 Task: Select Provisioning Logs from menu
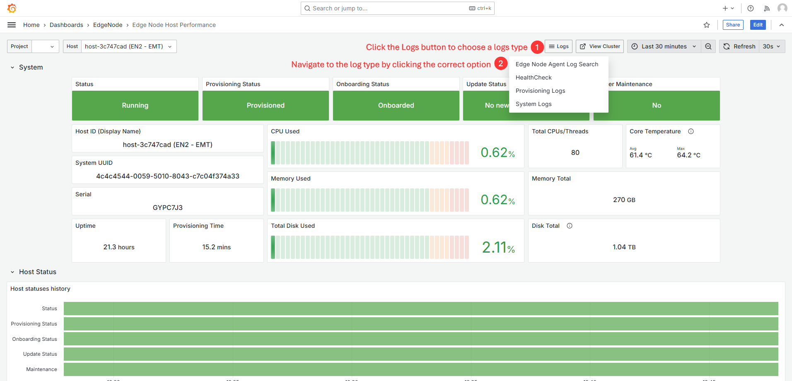tap(540, 91)
